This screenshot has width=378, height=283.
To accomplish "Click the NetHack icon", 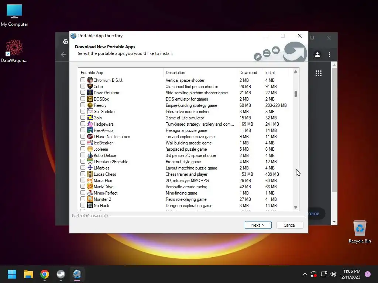I will click(90, 205).
